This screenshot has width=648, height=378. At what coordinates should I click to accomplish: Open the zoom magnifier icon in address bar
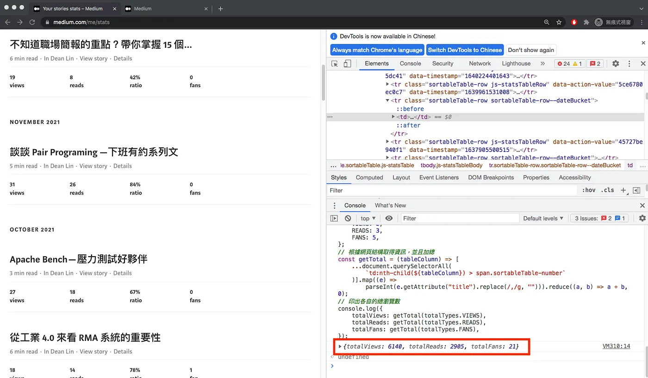coord(547,22)
